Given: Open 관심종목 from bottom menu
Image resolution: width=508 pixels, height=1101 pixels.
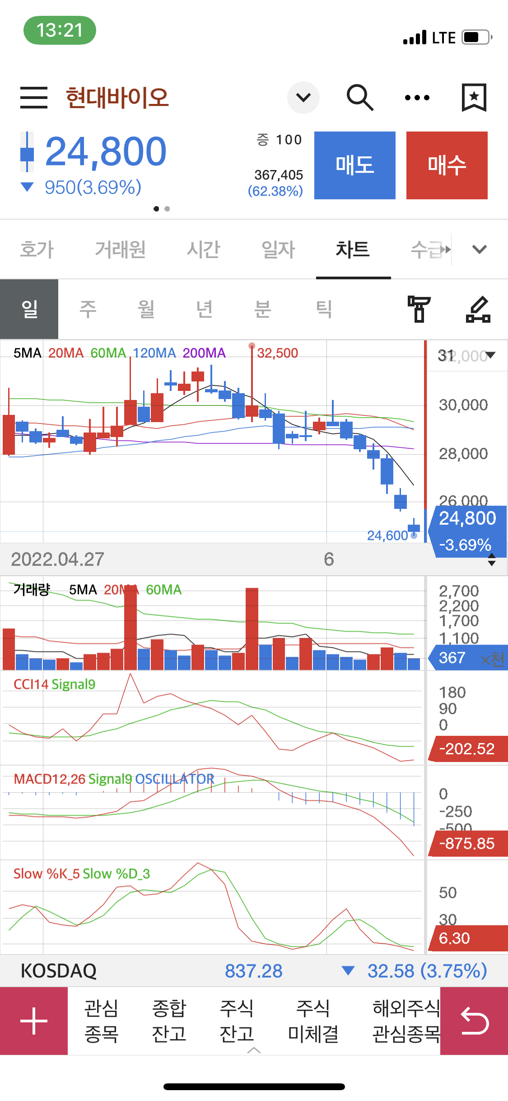Looking at the screenshot, I should point(101,1021).
